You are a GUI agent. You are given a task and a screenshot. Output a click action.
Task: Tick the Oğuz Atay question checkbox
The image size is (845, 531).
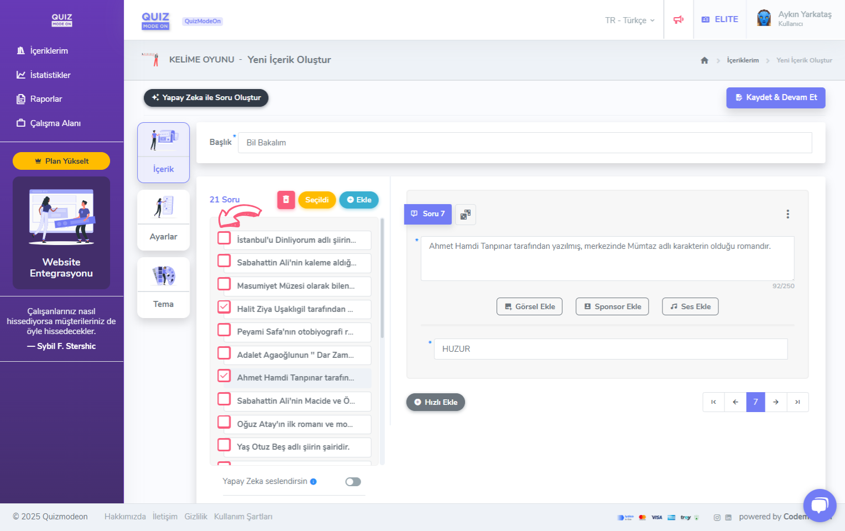tap(224, 423)
